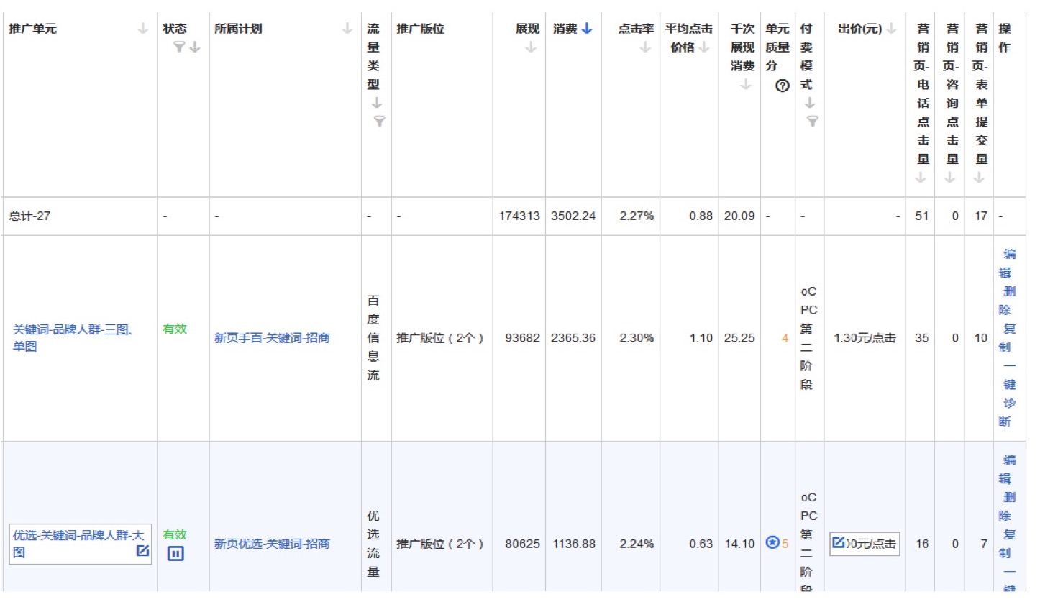Pause the 优选-关键词-品牌人群-大图 unit
The width and height of the screenshot is (1040, 602).
point(175,554)
